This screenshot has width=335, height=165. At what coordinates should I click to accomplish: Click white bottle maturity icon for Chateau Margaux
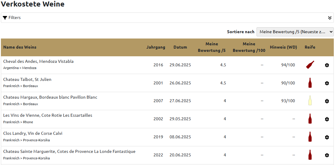[x=310, y=100]
